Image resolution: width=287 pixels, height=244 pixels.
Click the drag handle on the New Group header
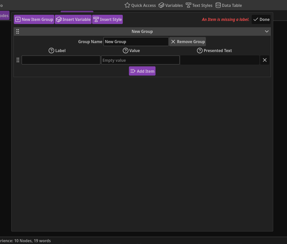point(18,31)
